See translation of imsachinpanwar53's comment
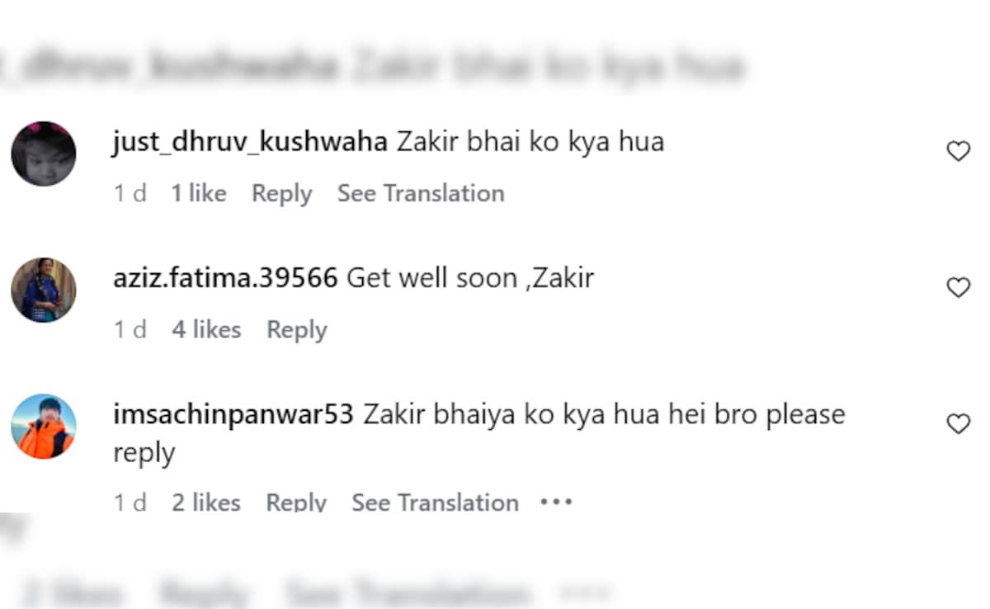This screenshot has width=990, height=609. click(x=435, y=502)
